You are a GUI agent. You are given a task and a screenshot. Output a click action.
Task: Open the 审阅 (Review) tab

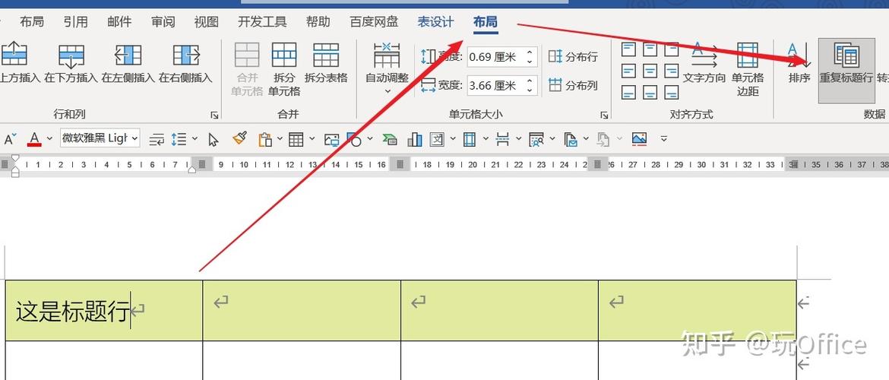163,22
